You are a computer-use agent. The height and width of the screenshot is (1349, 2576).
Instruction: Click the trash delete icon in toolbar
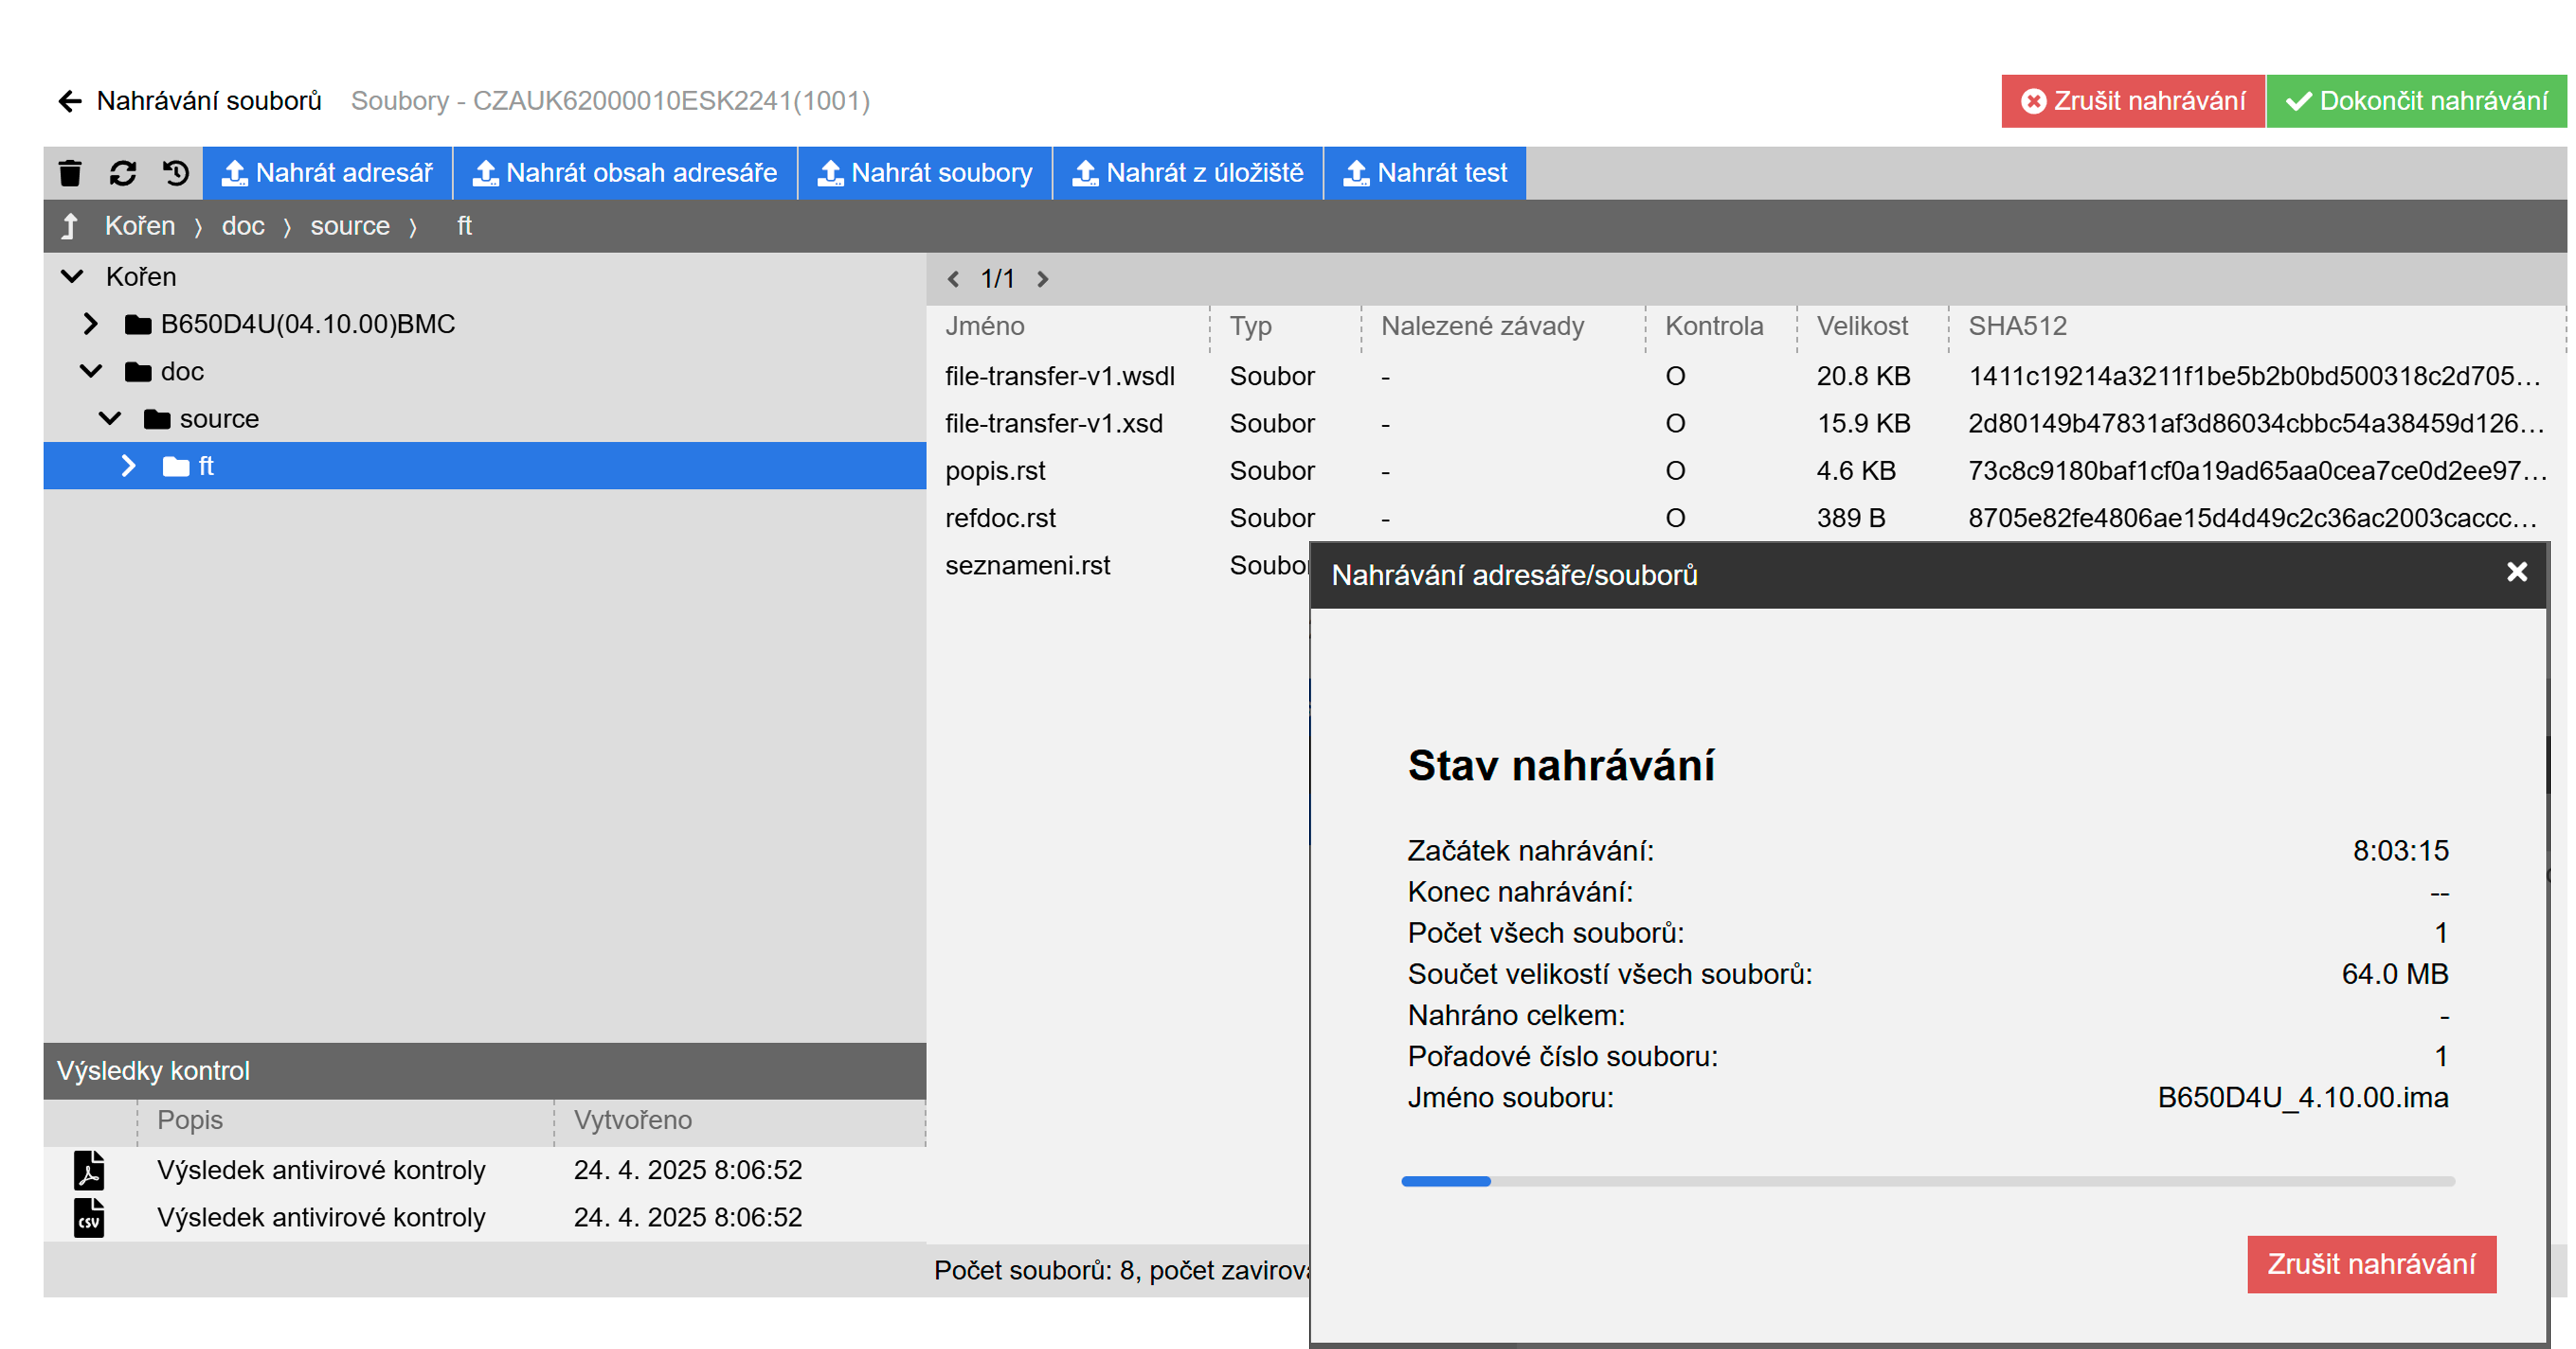click(x=70, y=173)
